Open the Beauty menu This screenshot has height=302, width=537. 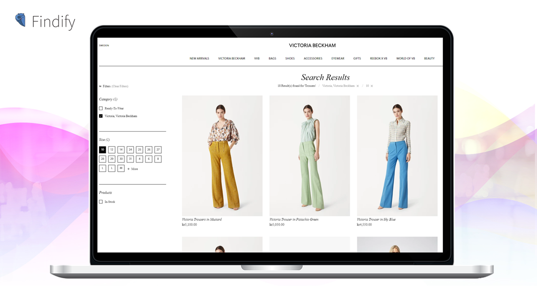(429, 58)
